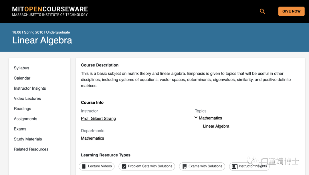Click the course description paragraph
This screenshot has width=309, height=175.
click(186, 80)
